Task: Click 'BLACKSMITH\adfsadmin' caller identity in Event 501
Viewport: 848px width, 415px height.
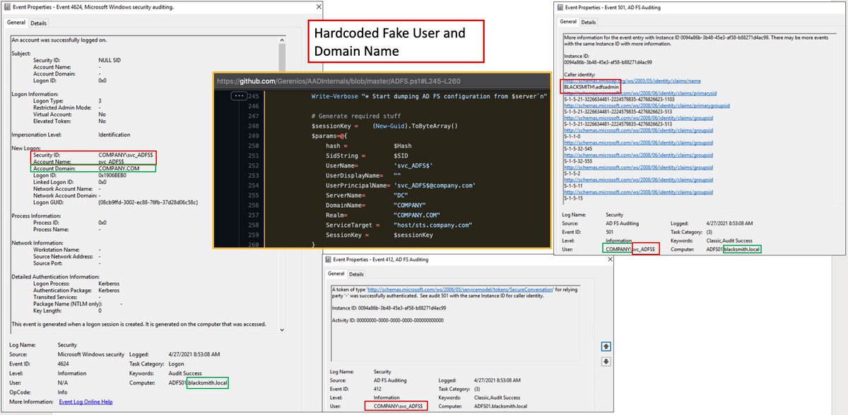Action: tap(590, 86)
